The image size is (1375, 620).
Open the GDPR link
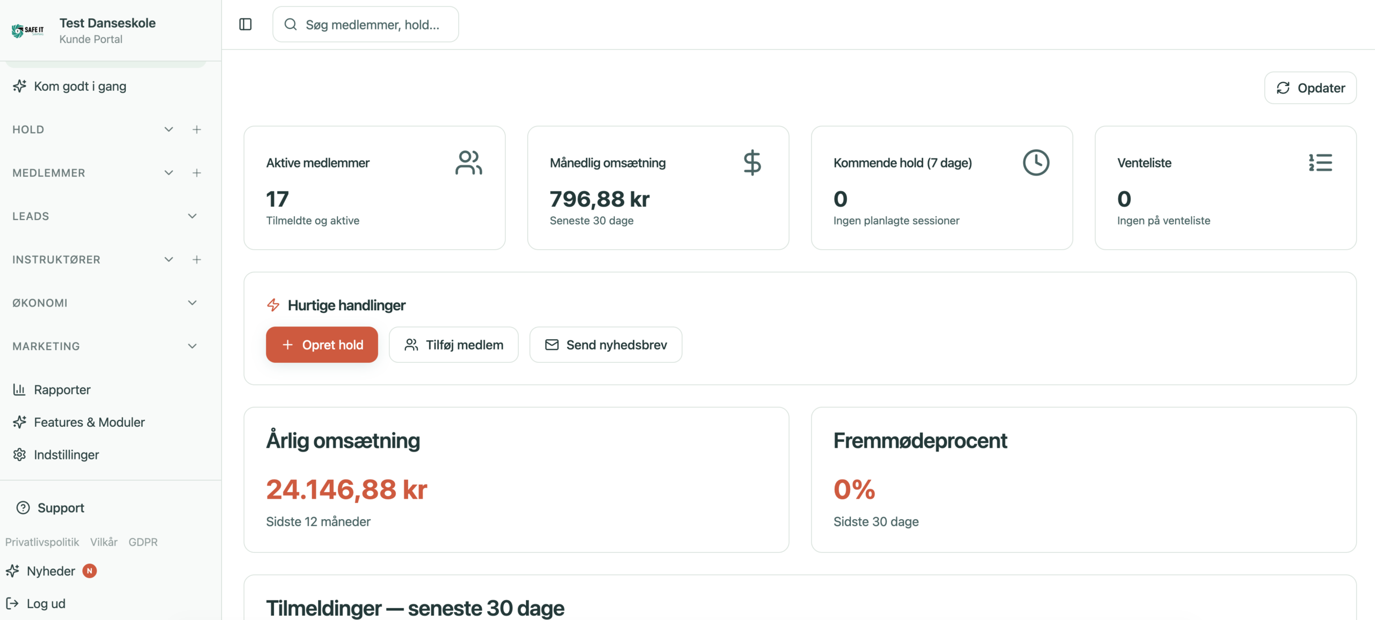[x=143, y=542]
